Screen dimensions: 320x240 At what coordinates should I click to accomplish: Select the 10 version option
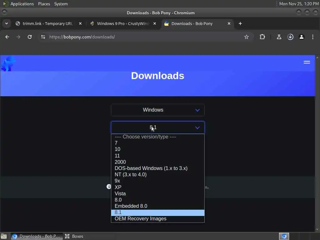(157, 149)
